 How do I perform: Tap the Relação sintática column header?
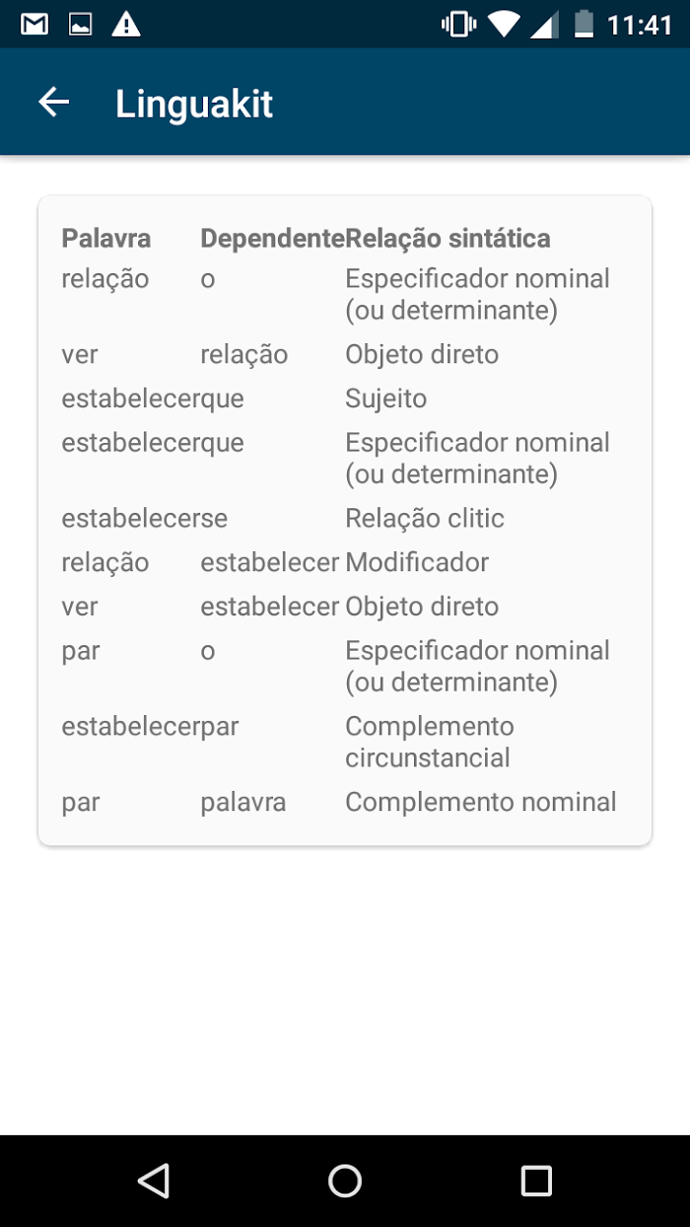coord(448,238)
